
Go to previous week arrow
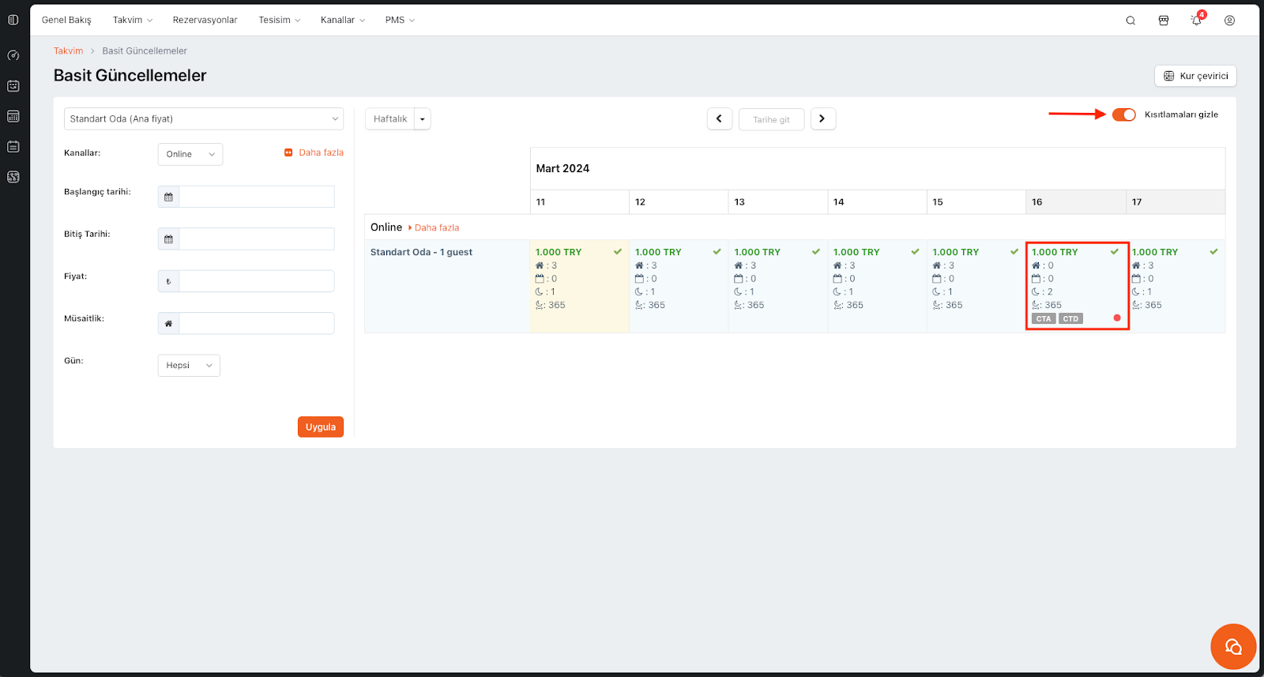point(719,118)
